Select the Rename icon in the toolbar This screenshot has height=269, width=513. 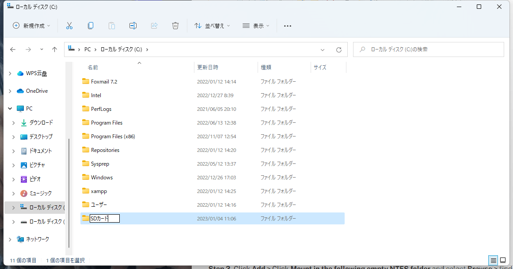pyautogui.click(x=133, y=26)
